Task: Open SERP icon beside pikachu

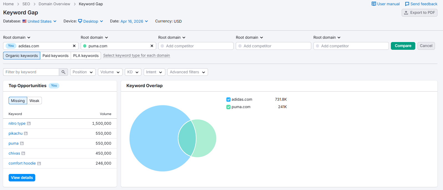Action: click(x=26, y=134)
